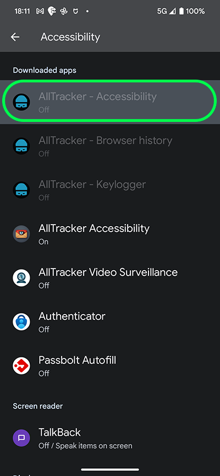Tap the Gmail notification icon in status bar

coord(40,12)
